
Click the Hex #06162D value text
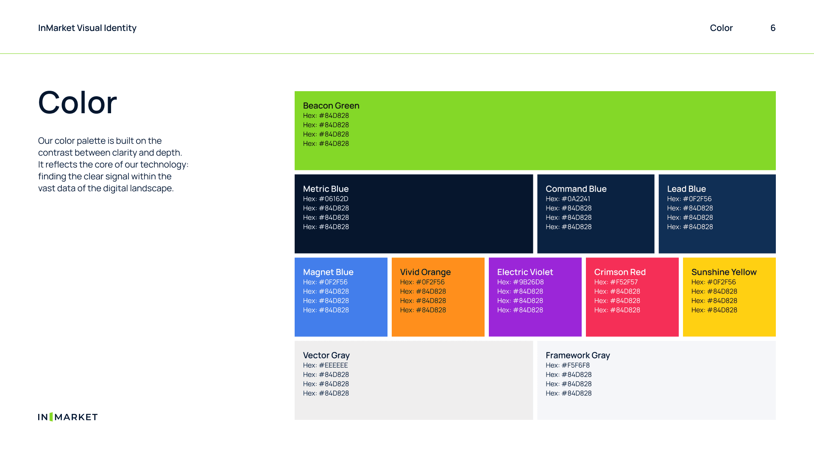tap(326, 199)
